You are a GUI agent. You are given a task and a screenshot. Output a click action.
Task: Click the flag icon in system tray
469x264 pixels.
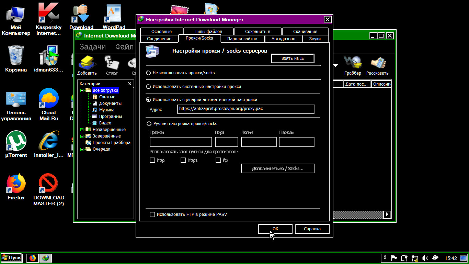tap(394, 258)
